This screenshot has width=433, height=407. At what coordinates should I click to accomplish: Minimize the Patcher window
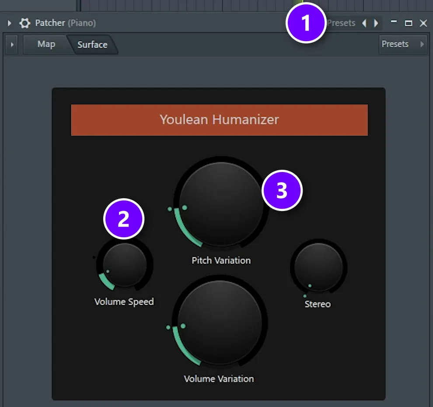pos(394,21)
